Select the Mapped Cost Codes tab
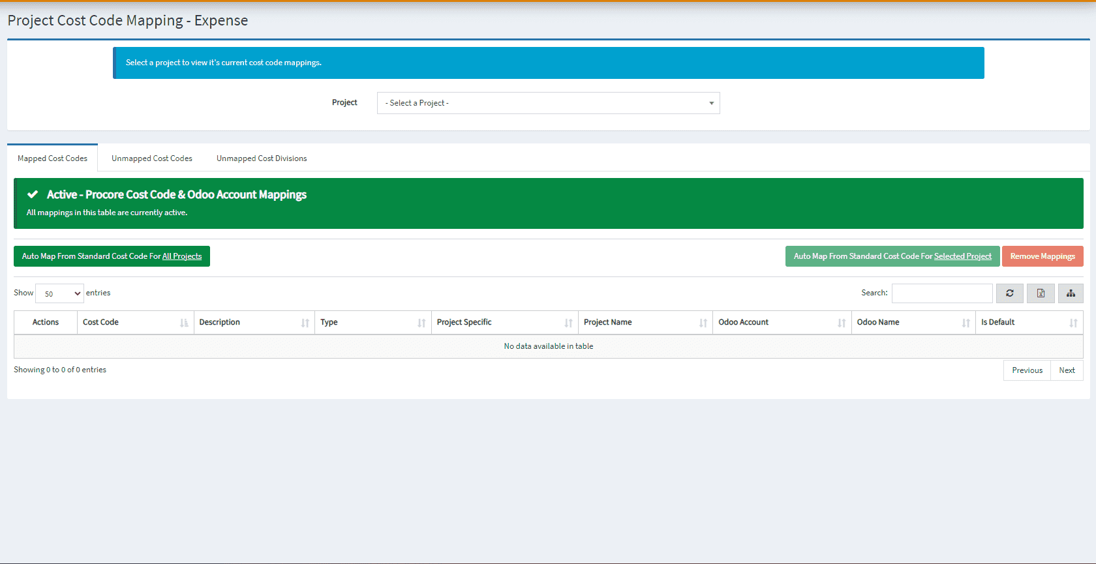This screenshot has width=1096, height=564. pos(52,158)
